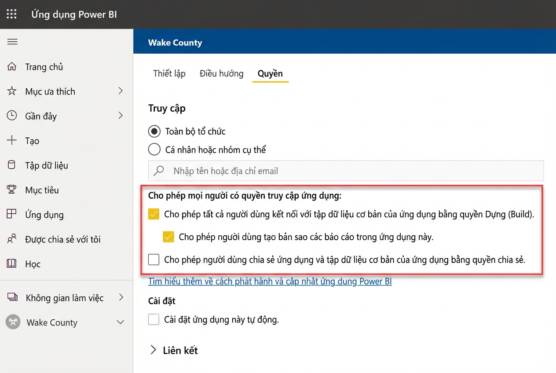This screenshot has height=373, width=556.
Task: Click the Trang chủ home icon
Action: (x=12, y=67)
